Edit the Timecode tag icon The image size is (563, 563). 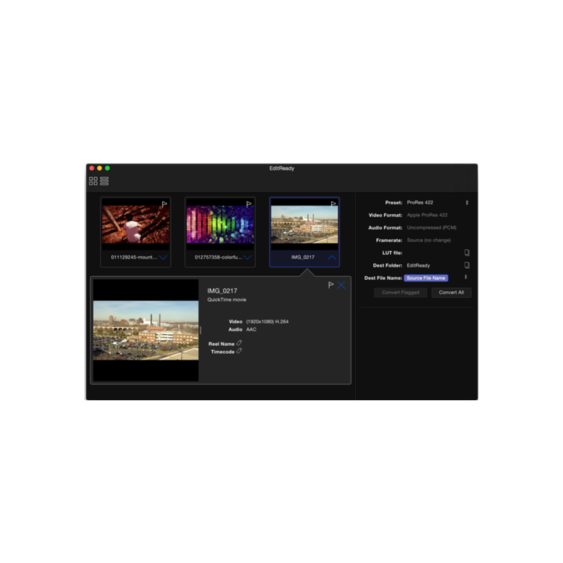coord(239,351)
